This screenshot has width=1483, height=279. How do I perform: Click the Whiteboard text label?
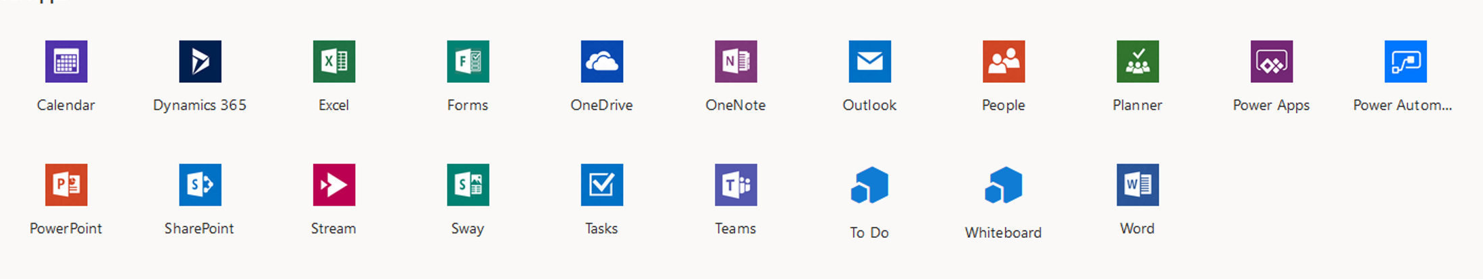click(x=1003, y=232)
